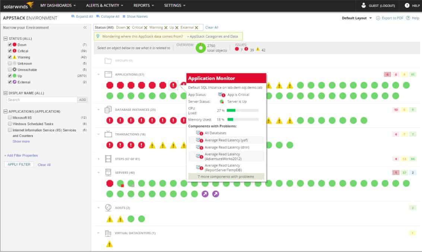422x252 pixels.
Task: Select the last green host icon
Action: (142, 219)
